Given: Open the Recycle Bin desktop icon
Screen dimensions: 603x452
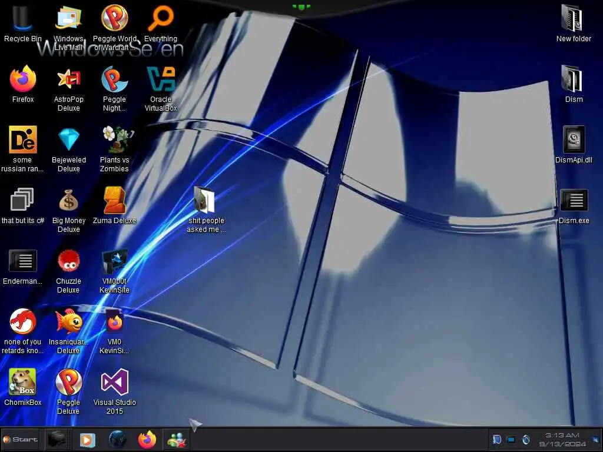Looking at the screenshot, I should pyautogui.click(x=22, y=18).
